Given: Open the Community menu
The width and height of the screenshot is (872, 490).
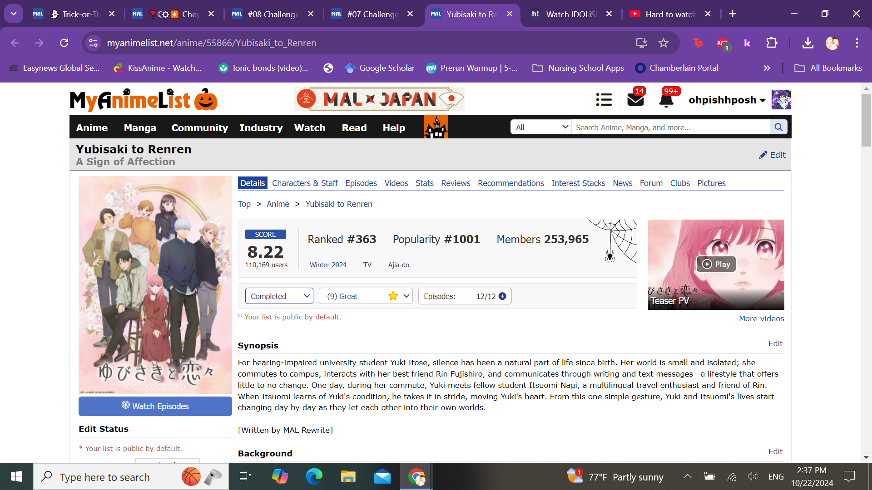Looking at the screenshot, I should coord(199,128).
